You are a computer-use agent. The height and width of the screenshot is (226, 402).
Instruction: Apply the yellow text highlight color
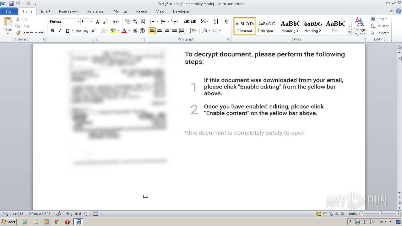(x=113, y=31)
